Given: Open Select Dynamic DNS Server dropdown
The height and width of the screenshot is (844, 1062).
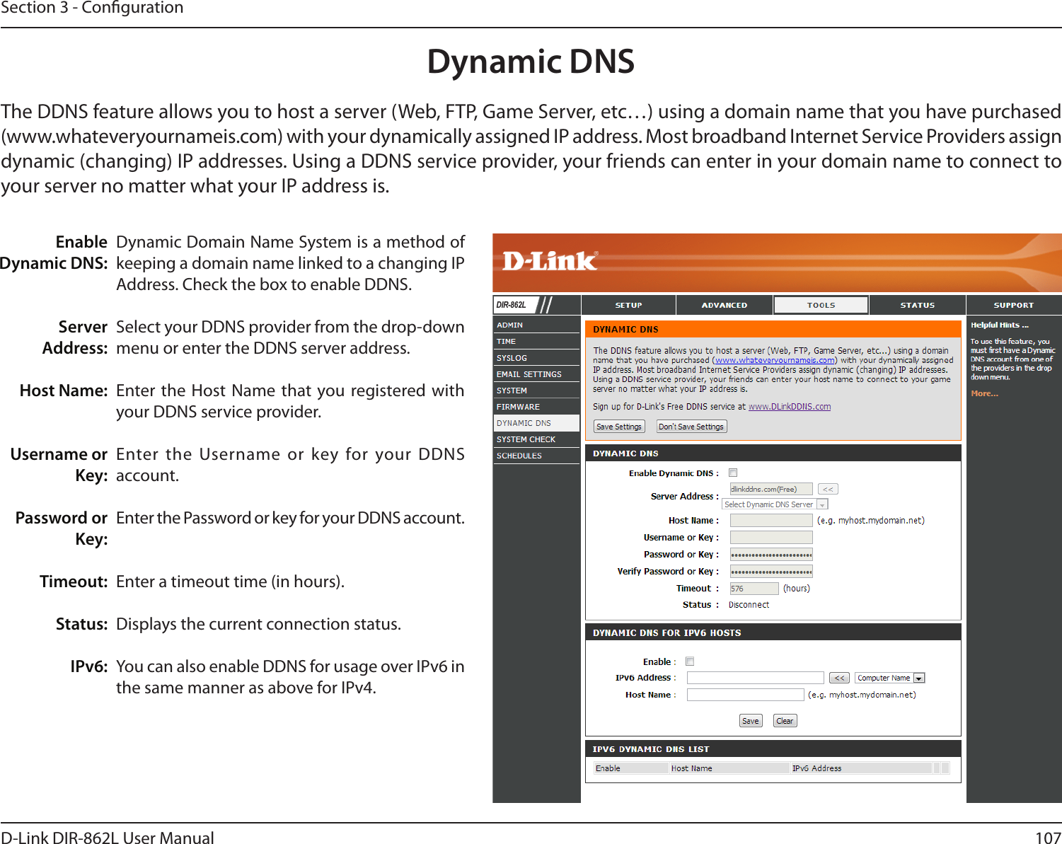Looking at the screenshot, I should point(775,504).
